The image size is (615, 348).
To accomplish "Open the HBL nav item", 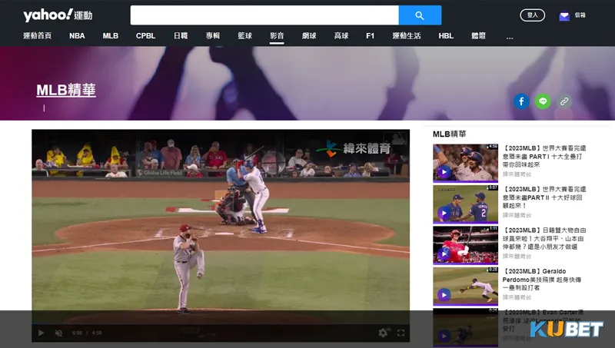I will [x=446, y=35].
